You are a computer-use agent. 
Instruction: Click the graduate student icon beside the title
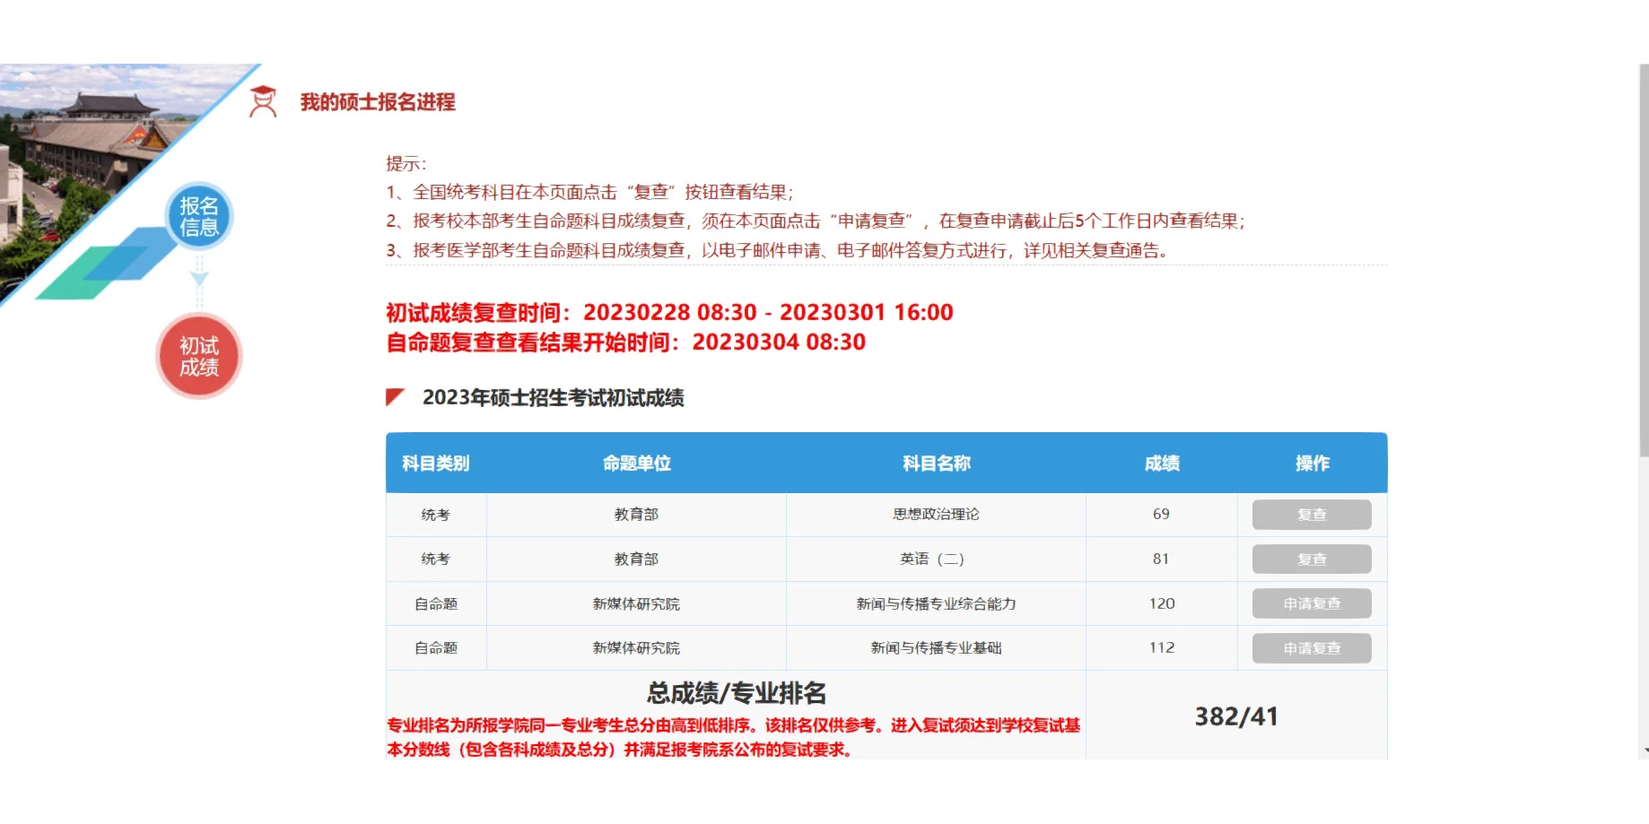(263, 102)
